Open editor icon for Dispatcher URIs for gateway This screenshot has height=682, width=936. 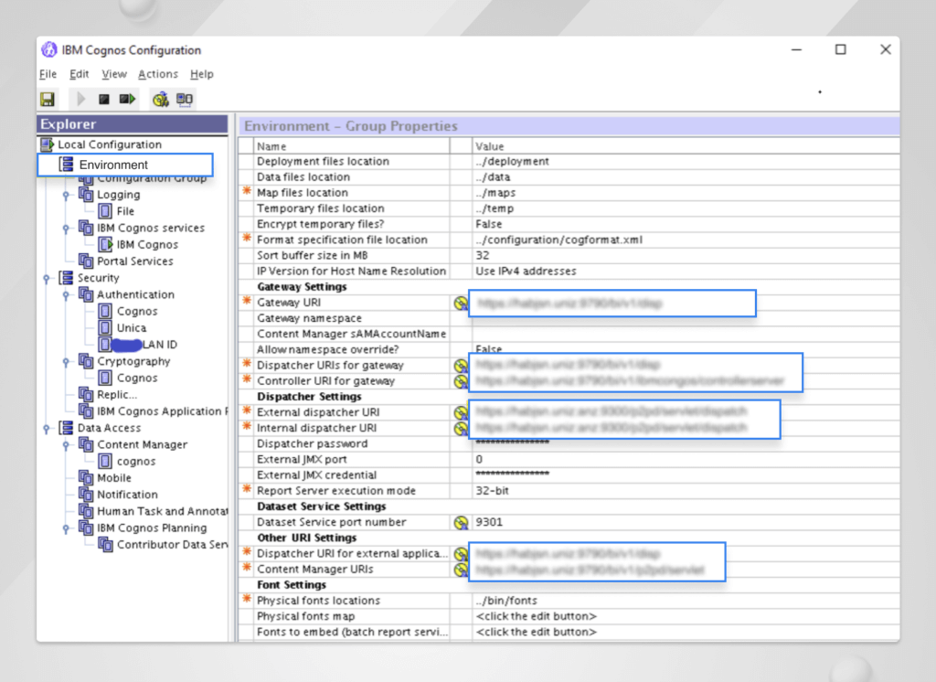459,365
